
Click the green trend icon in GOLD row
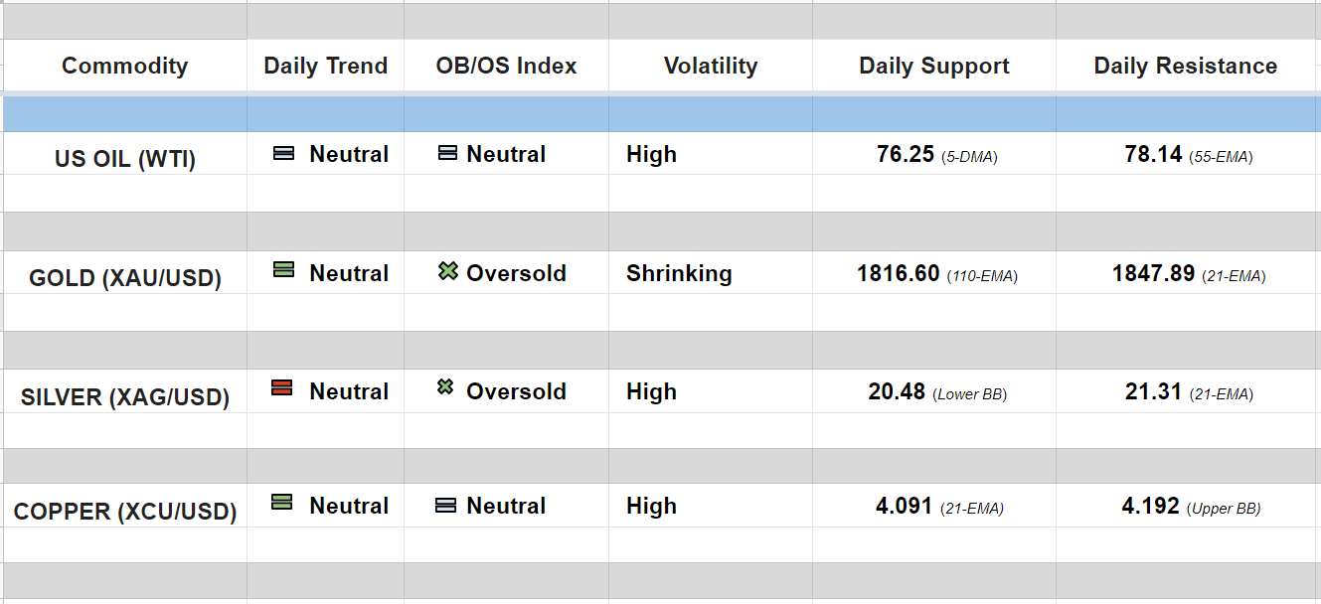point(283,270)
